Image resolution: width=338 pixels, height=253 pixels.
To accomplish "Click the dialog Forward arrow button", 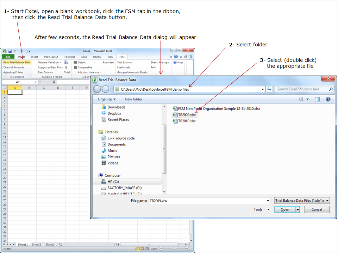I will (x=105, y=89).
